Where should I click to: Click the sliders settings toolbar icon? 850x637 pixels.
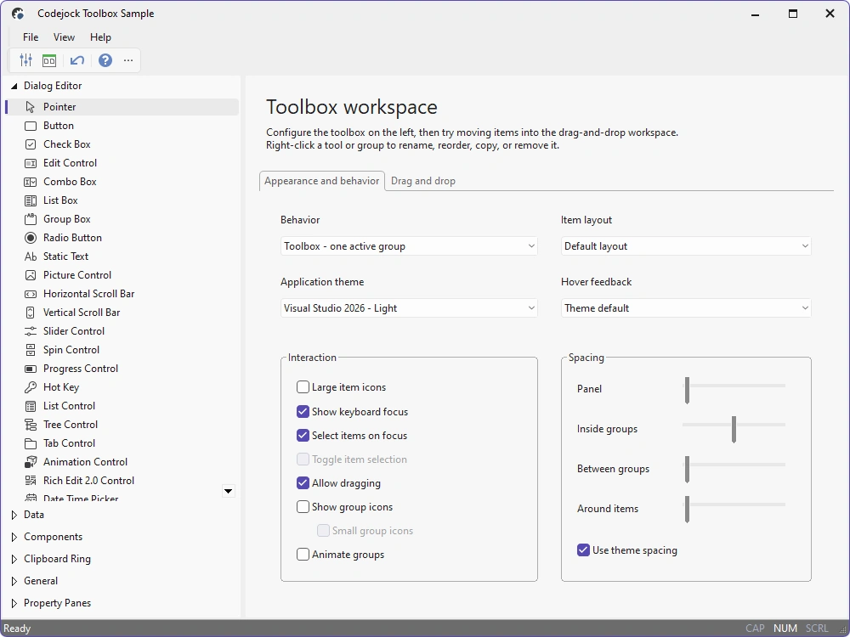pyautogui.click(x=25, y=60)
